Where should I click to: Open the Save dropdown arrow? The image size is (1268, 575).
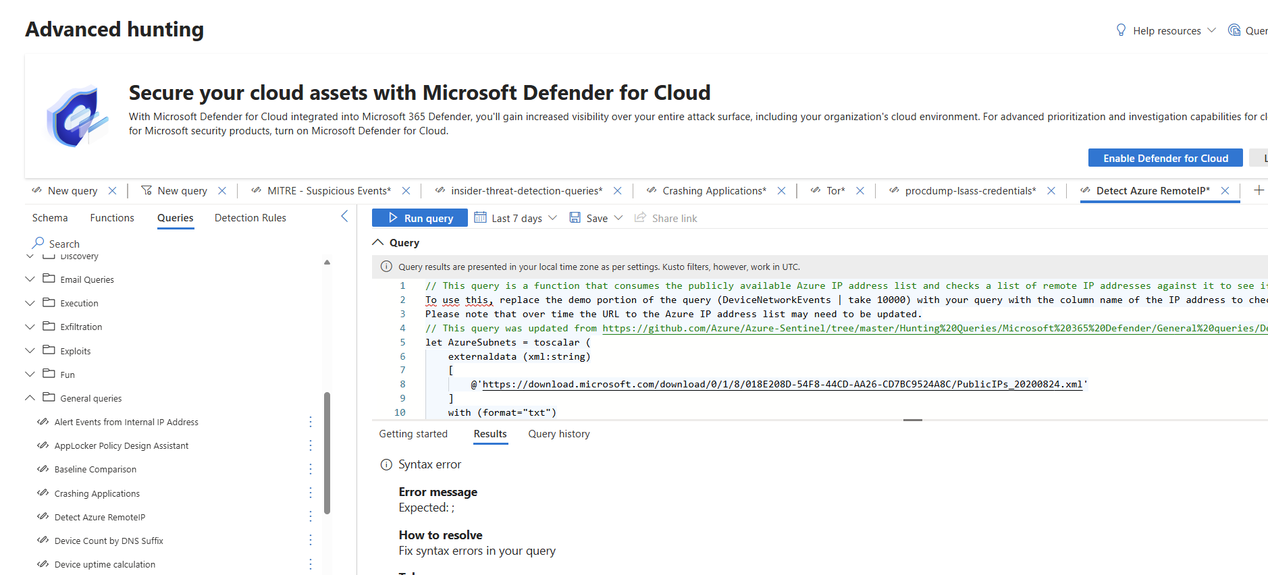(x=618, y=217)
